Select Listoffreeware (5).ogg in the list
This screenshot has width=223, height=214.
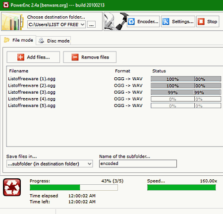32,106
